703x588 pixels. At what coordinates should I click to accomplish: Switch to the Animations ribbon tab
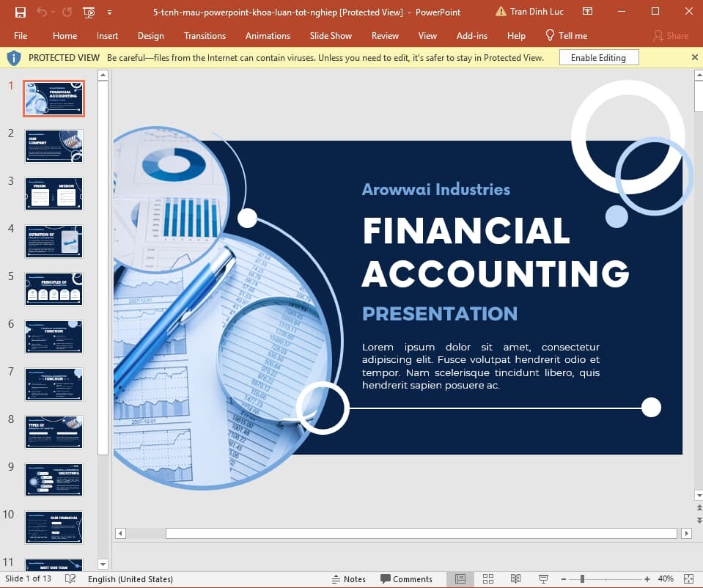tap(268, 35)
